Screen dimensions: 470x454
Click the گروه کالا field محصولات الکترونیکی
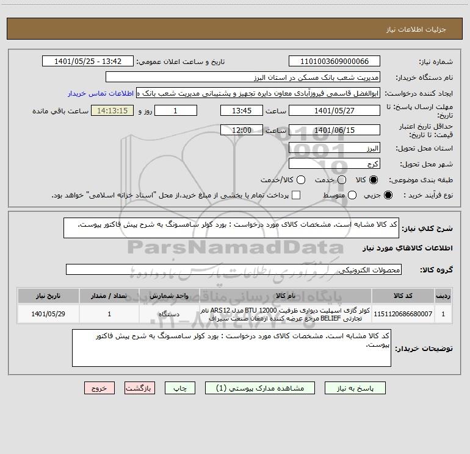234,269
